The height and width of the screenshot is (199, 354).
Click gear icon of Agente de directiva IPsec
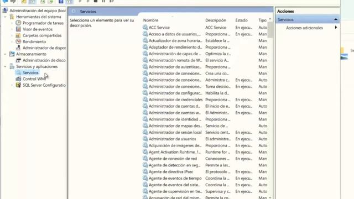[145, 171]
